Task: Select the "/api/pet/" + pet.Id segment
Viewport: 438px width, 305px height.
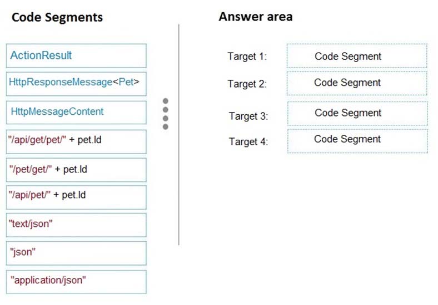Action: point(76,197)
